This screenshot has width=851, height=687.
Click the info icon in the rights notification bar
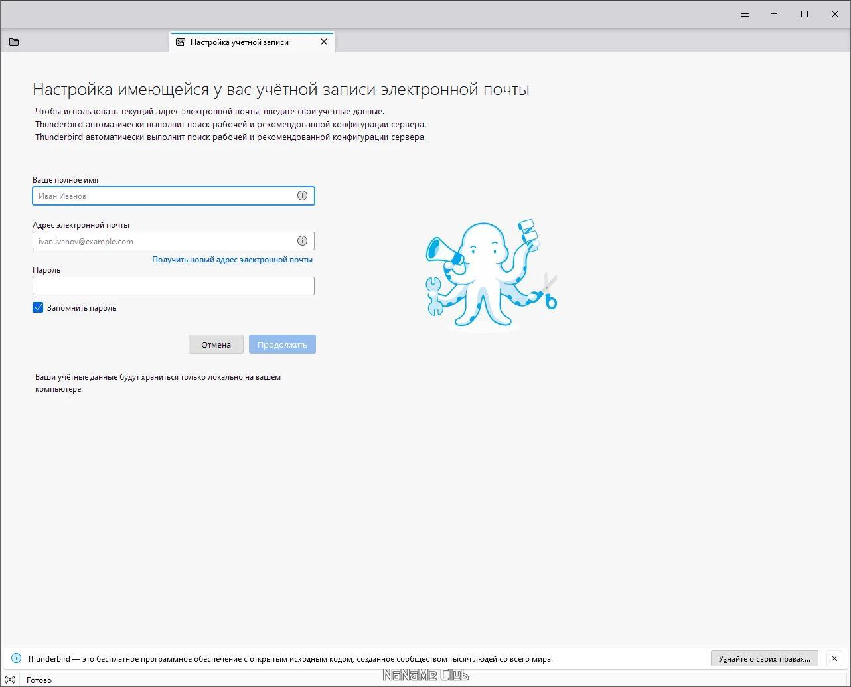(16, 658)
